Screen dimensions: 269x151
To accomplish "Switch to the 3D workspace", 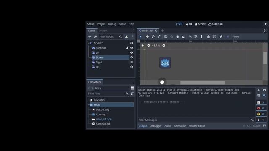I will pyautogui.click(x=189, y=24).
